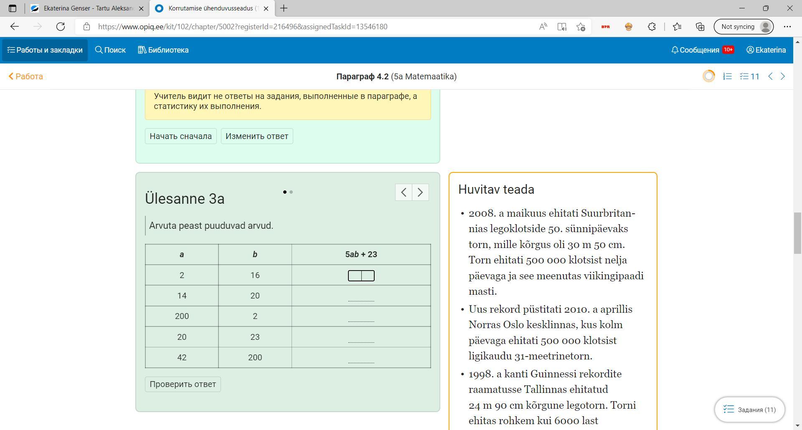
Task: Expand floating Задания (11) panel
Action: [x=750, y=410]
